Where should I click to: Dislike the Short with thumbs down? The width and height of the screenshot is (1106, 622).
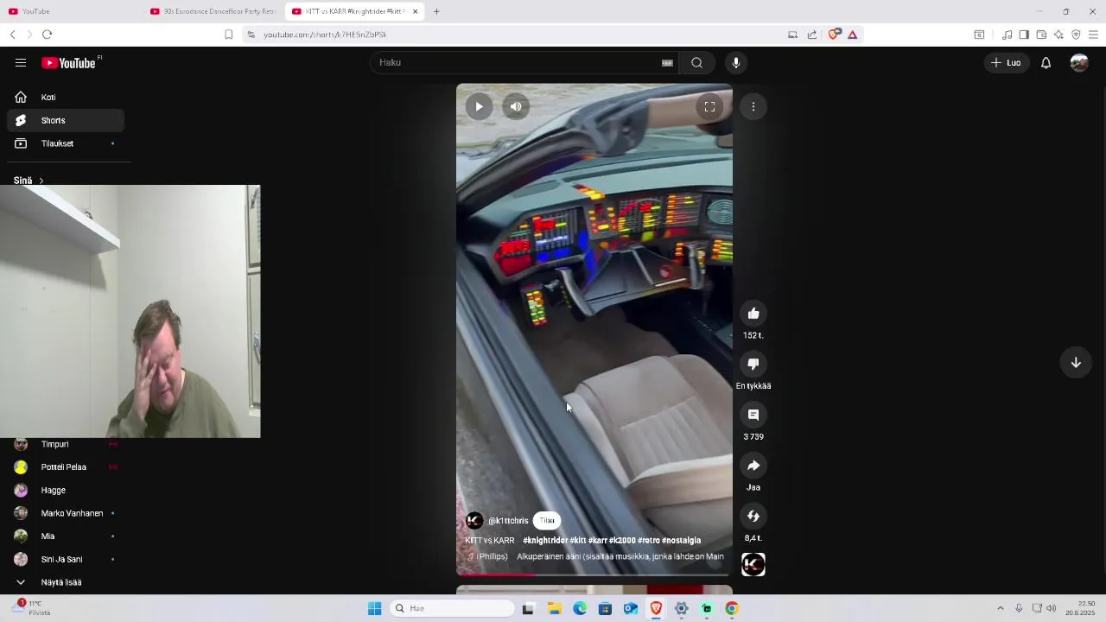[x=753, y=365]
